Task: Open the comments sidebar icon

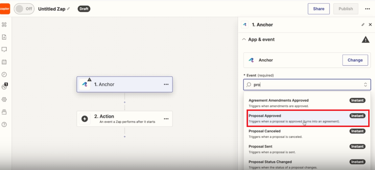Action: 4,50
